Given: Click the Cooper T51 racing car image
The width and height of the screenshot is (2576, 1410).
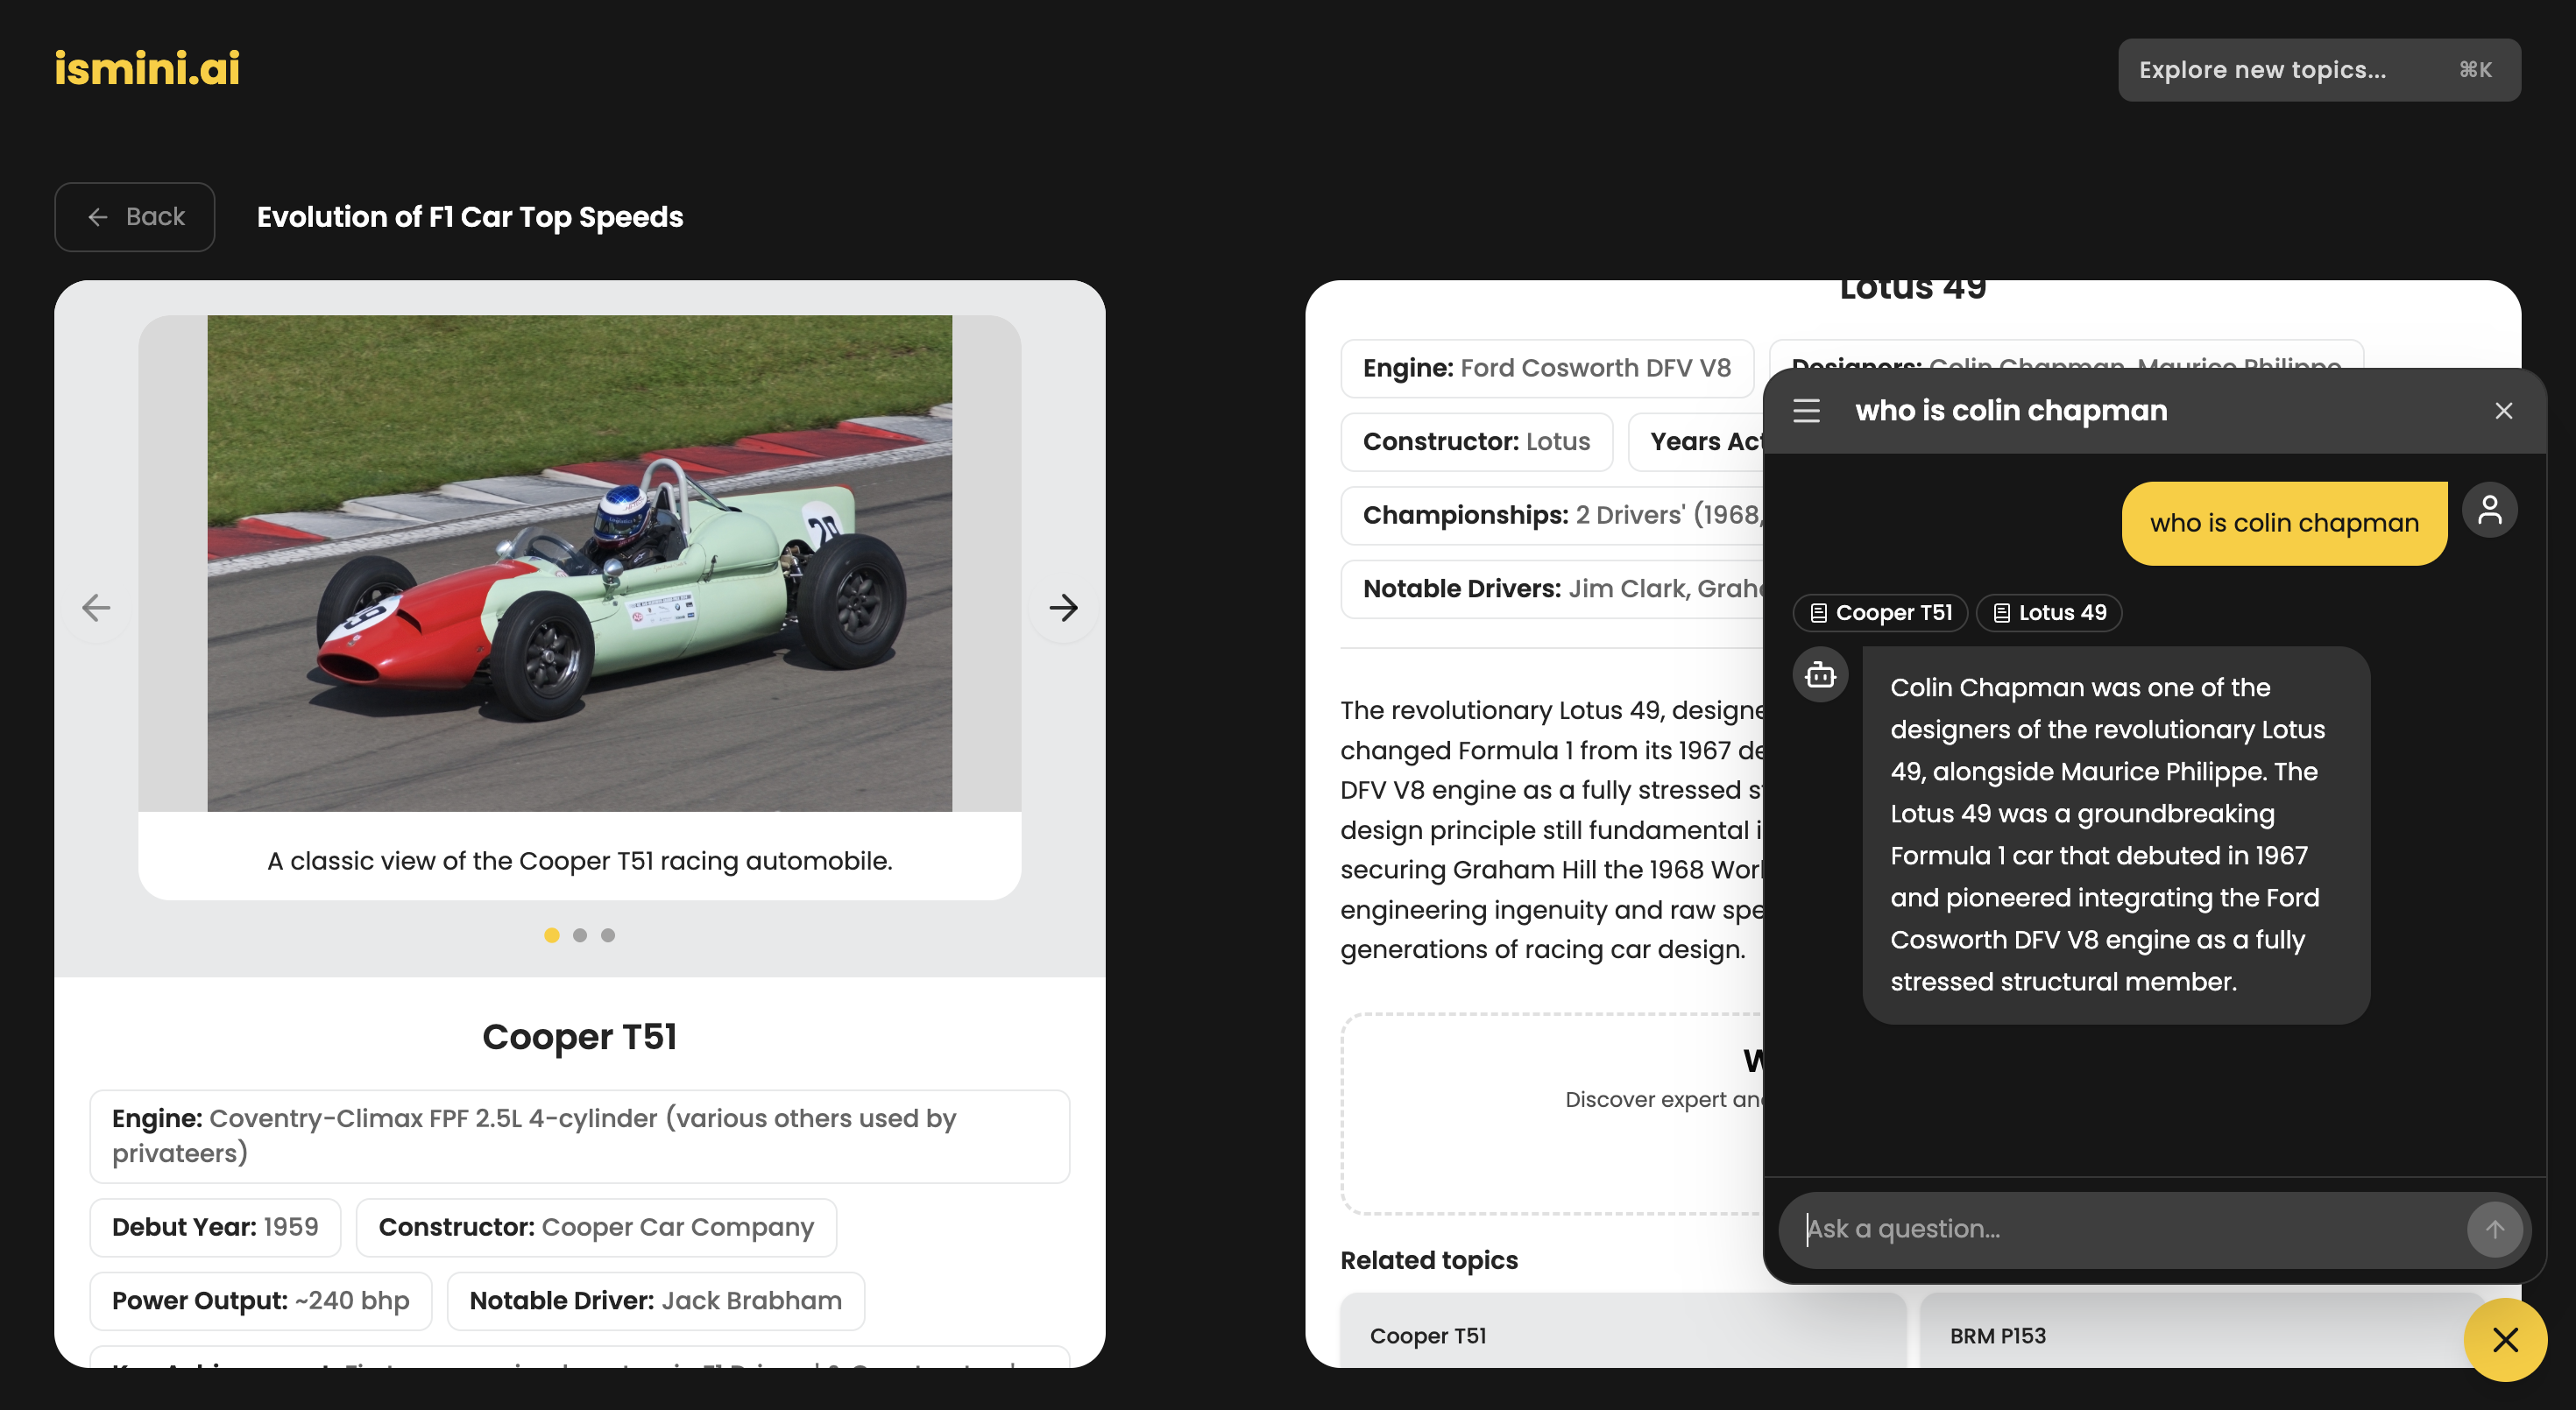Looking at the screenshot, I should (x=579, y=562).
